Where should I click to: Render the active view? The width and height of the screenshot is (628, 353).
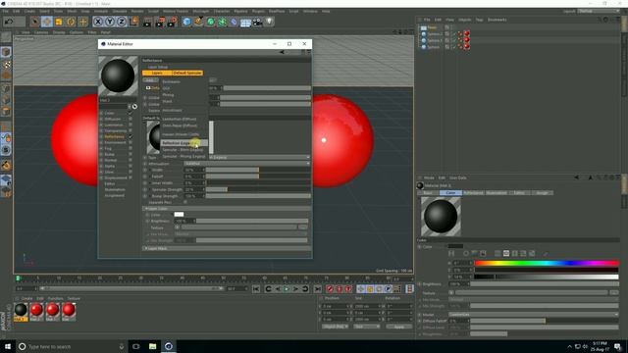click(x=147, y=22)
